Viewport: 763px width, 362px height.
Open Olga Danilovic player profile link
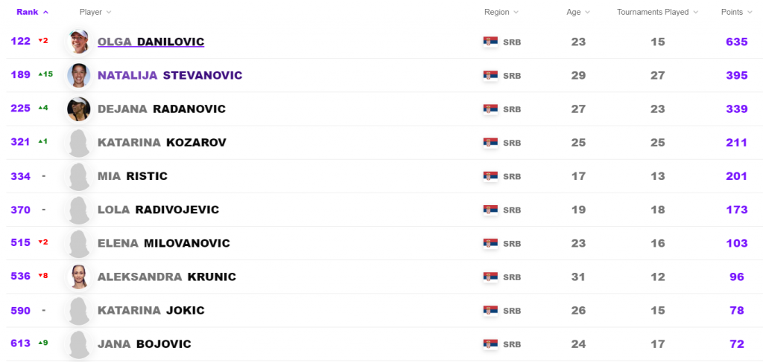pyautogui.click(x=151, y=42)
